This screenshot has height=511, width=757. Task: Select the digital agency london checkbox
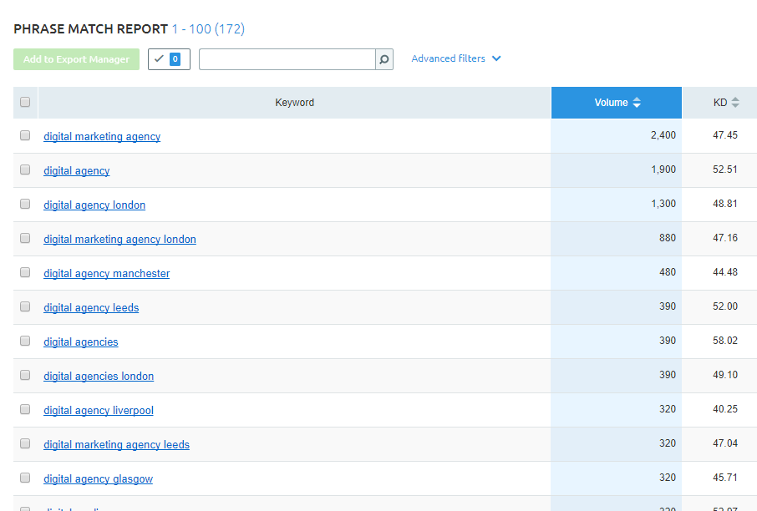pyautogui.click(x=25, y=204)
